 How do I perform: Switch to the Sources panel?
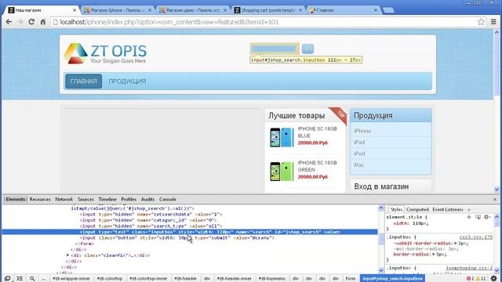[x=85, y=199]
